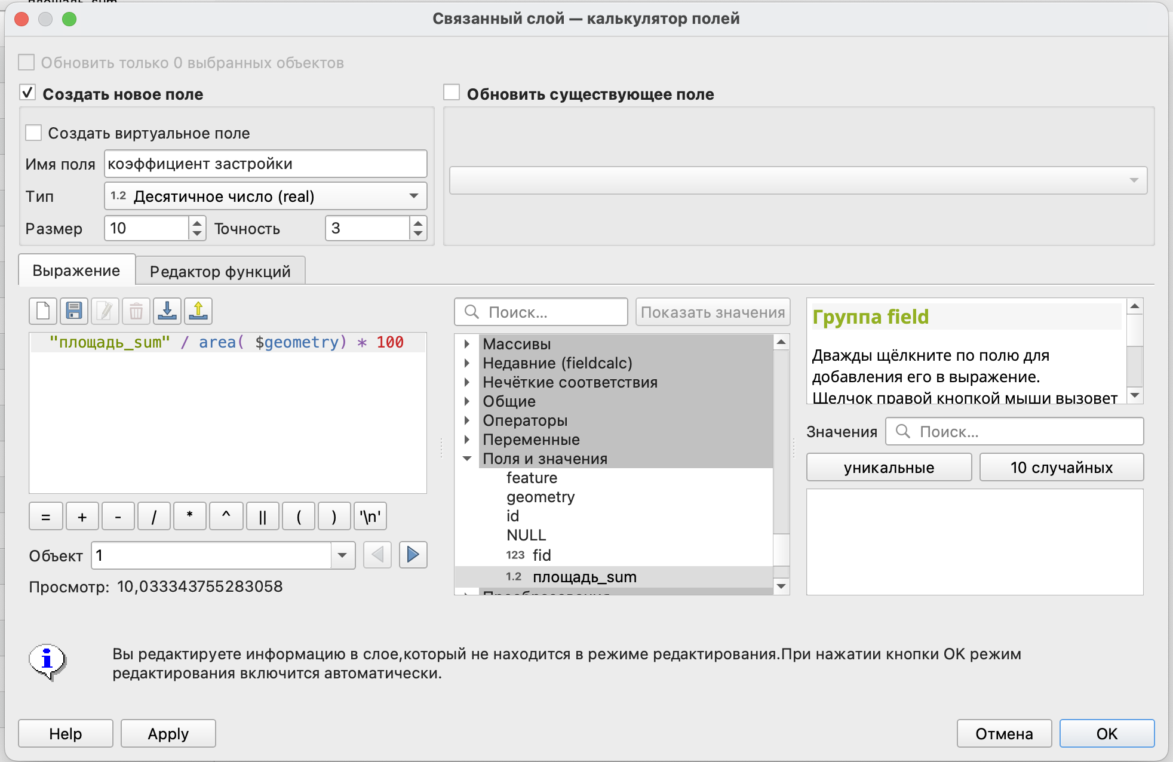1173x762 pixels.
Task: Insert string concatenation || operator
Action: pyautogui.click(x=262, y=517)
